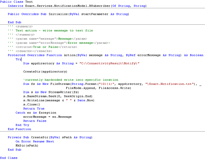Click the 'Error message' param comment text
This screenshot has width=205, height=160.
tap(80, 43)
